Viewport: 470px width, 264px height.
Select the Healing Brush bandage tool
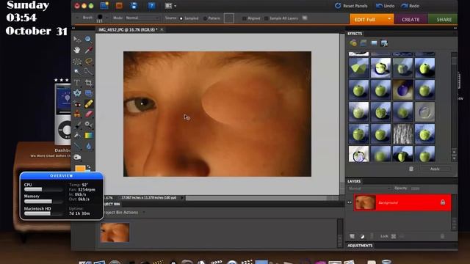[x=88, y=104]
